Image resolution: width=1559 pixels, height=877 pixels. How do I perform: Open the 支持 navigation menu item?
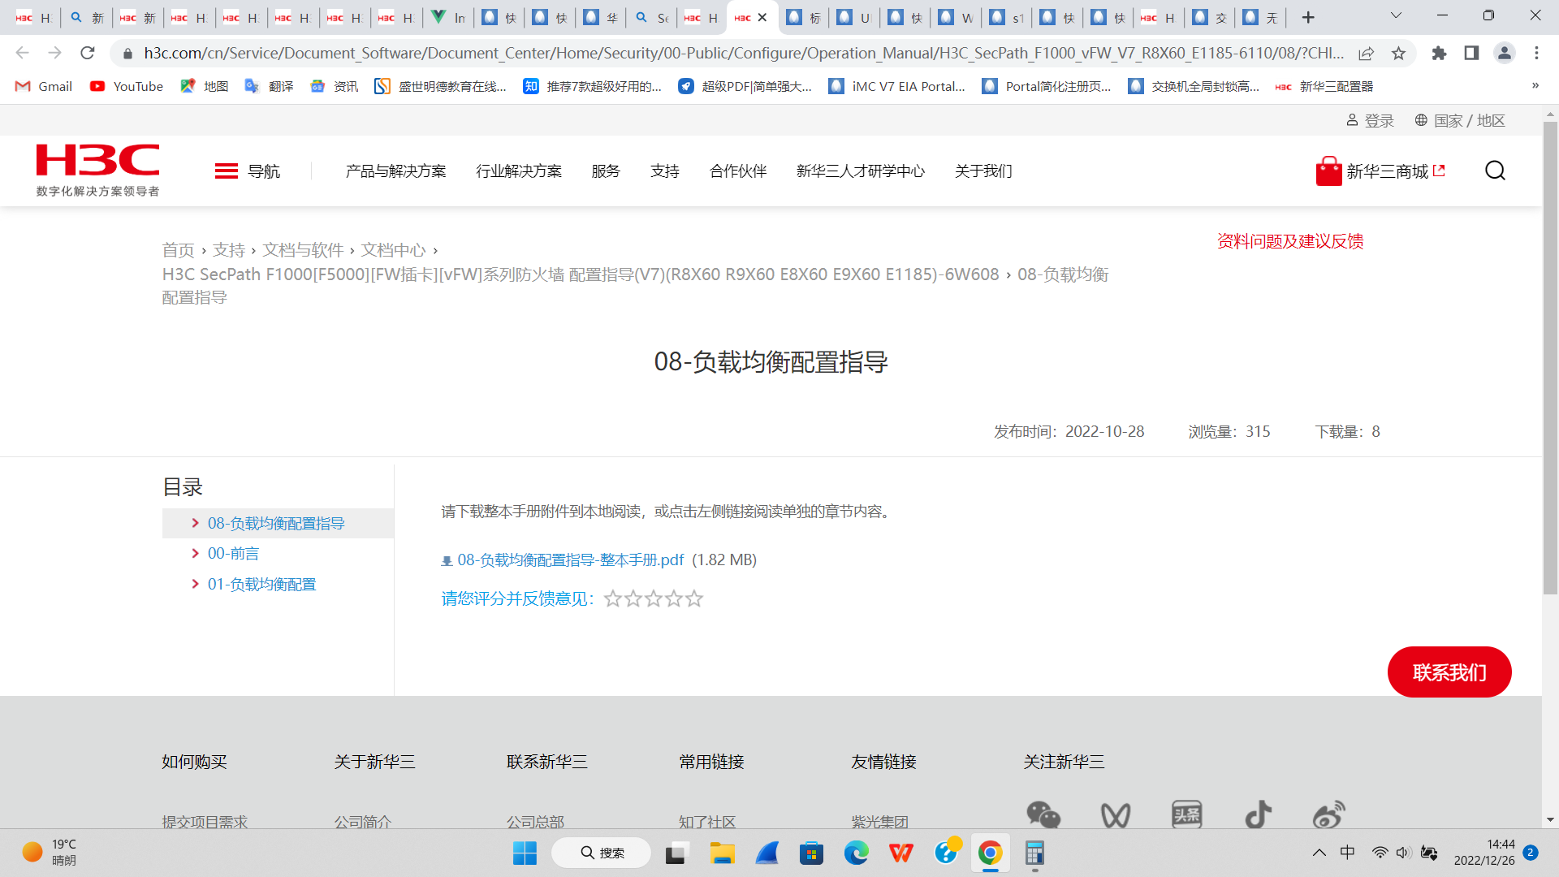click(x=664, y=171)
